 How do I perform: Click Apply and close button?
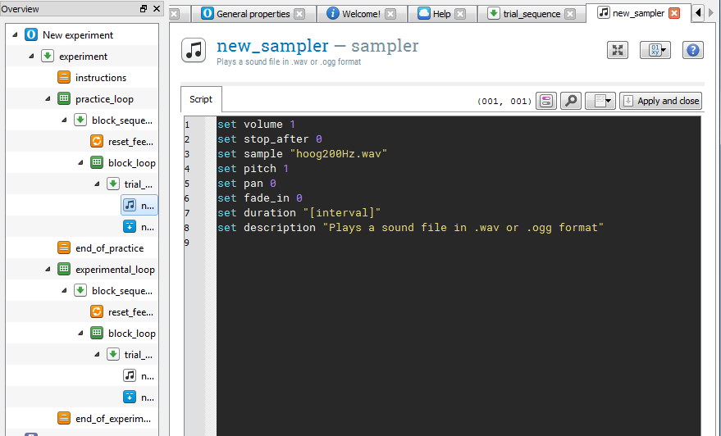click(660, 101)
